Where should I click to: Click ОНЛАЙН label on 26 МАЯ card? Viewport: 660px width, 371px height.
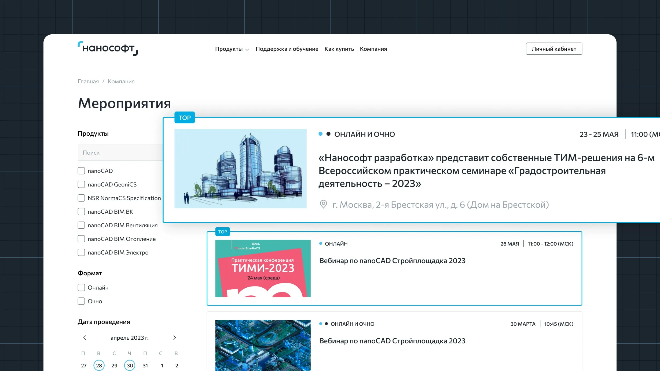click(336, 244)
